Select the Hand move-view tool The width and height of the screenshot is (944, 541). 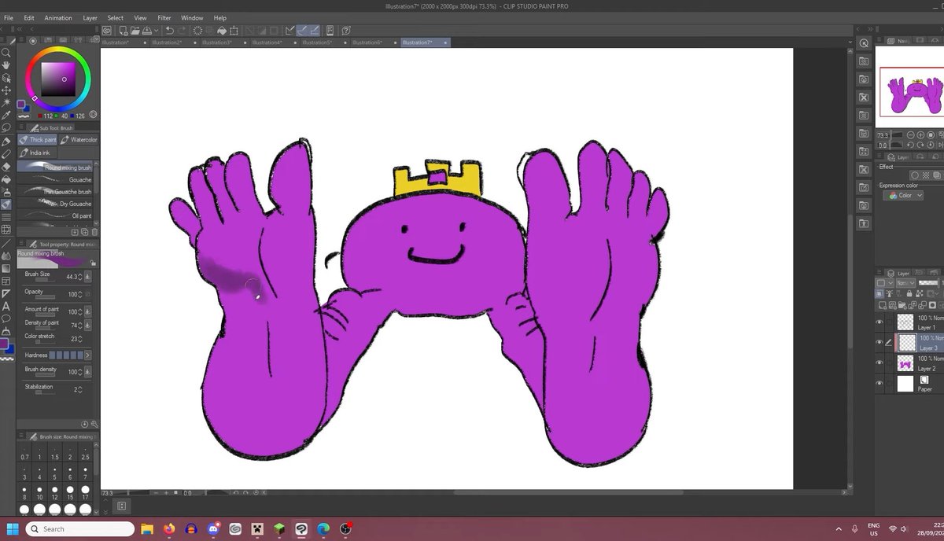[6, 66]
